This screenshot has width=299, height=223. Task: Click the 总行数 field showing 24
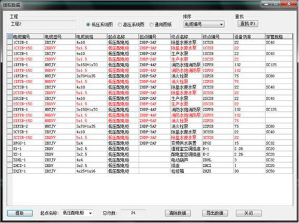133,213
